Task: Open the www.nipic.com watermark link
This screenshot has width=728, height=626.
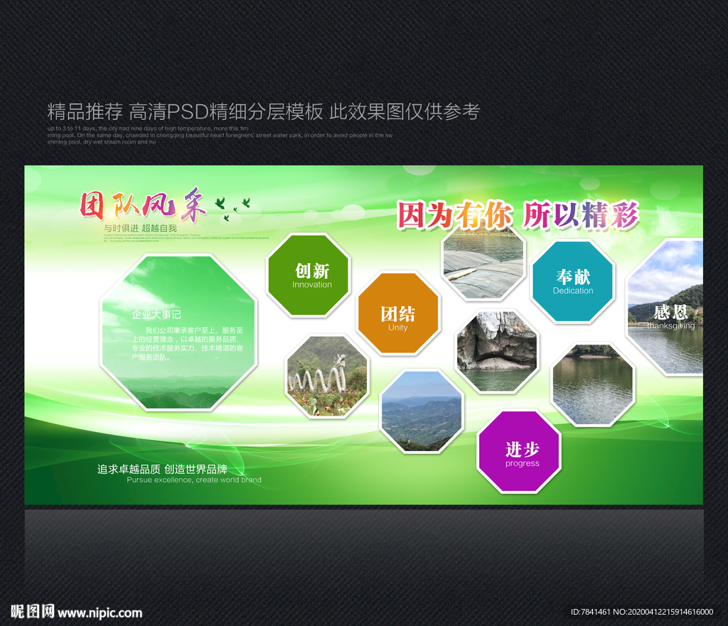Action: click(x=100, y=613)
